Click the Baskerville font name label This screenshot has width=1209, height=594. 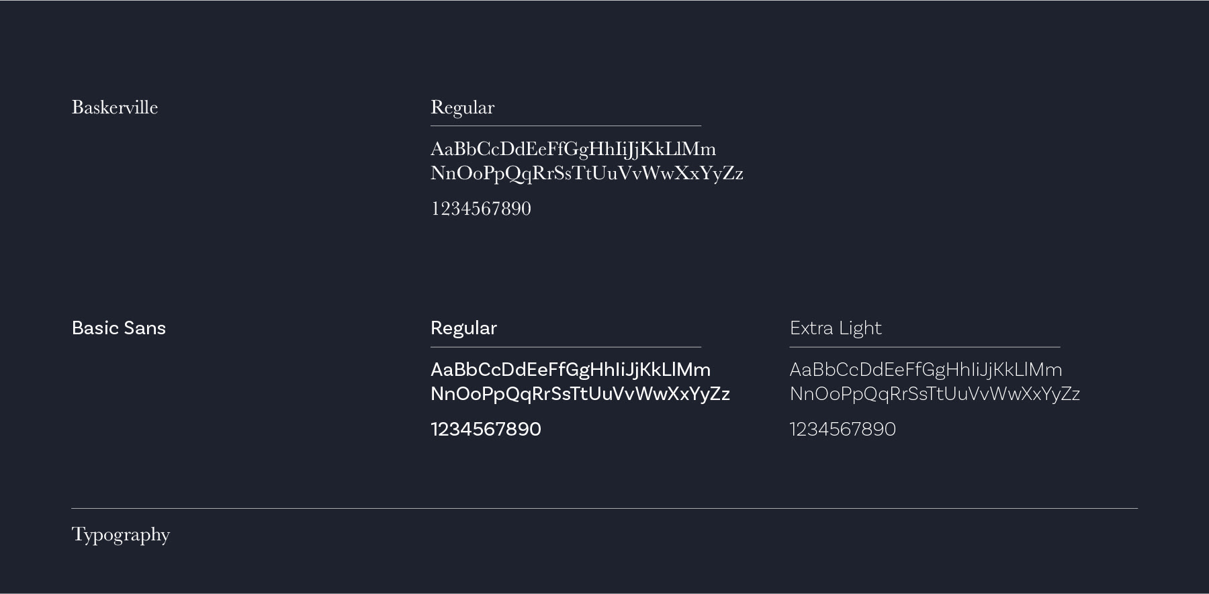coord(115,107)
